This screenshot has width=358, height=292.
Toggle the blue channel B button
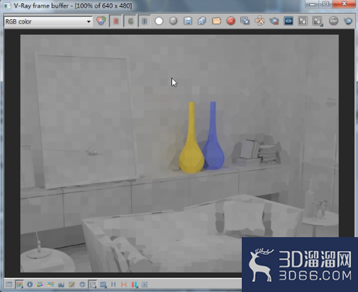pyautogui.click(x=145, y=21)
